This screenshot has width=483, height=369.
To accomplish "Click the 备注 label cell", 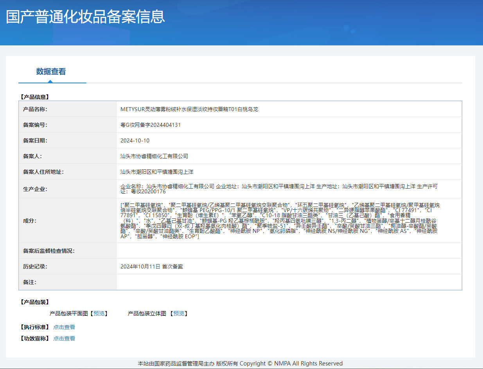I will coord(68,282).
